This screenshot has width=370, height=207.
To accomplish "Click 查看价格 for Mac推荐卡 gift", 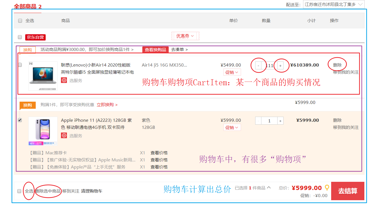I will point(159,153).
